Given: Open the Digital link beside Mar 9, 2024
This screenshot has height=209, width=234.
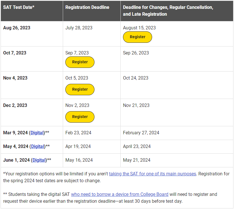Looking at the screenshot, I should click(37, 133).
